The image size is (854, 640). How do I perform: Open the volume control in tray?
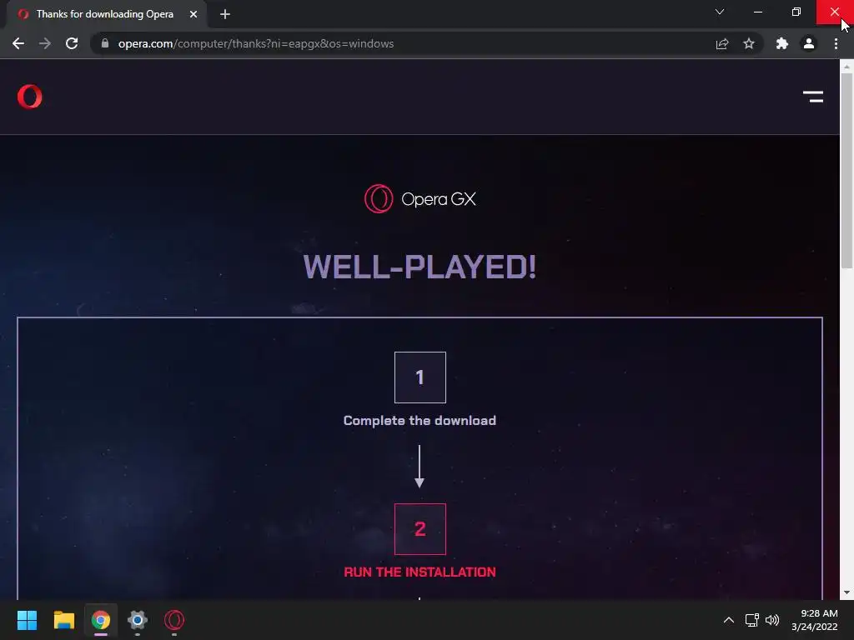pyautogui.click(x=772, y=620)
